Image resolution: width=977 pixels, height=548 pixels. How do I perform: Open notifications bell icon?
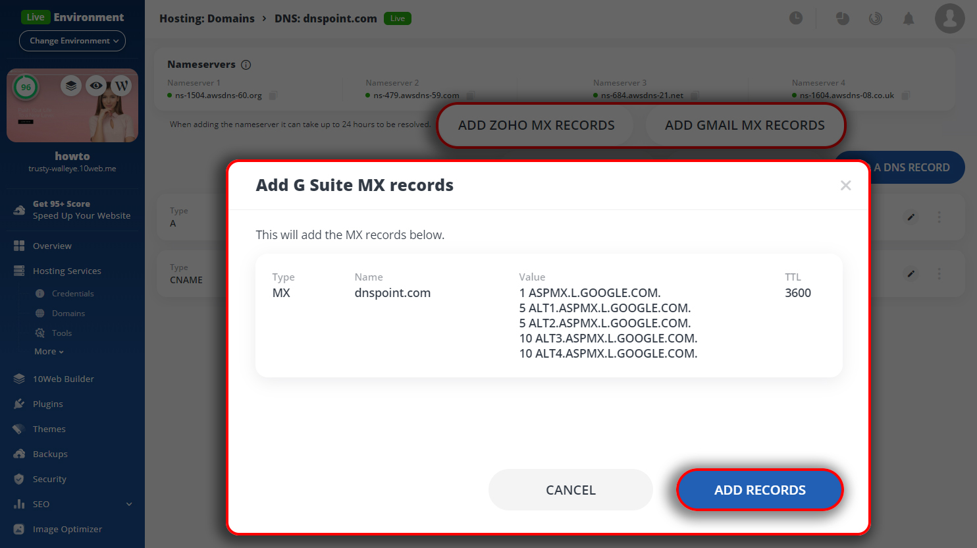pyautogui.click(x=909, y=18)
